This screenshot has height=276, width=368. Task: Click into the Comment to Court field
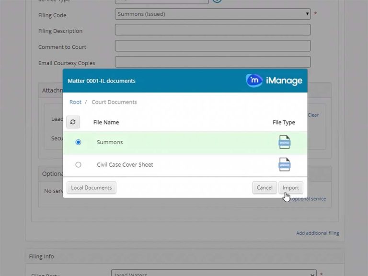213,46
